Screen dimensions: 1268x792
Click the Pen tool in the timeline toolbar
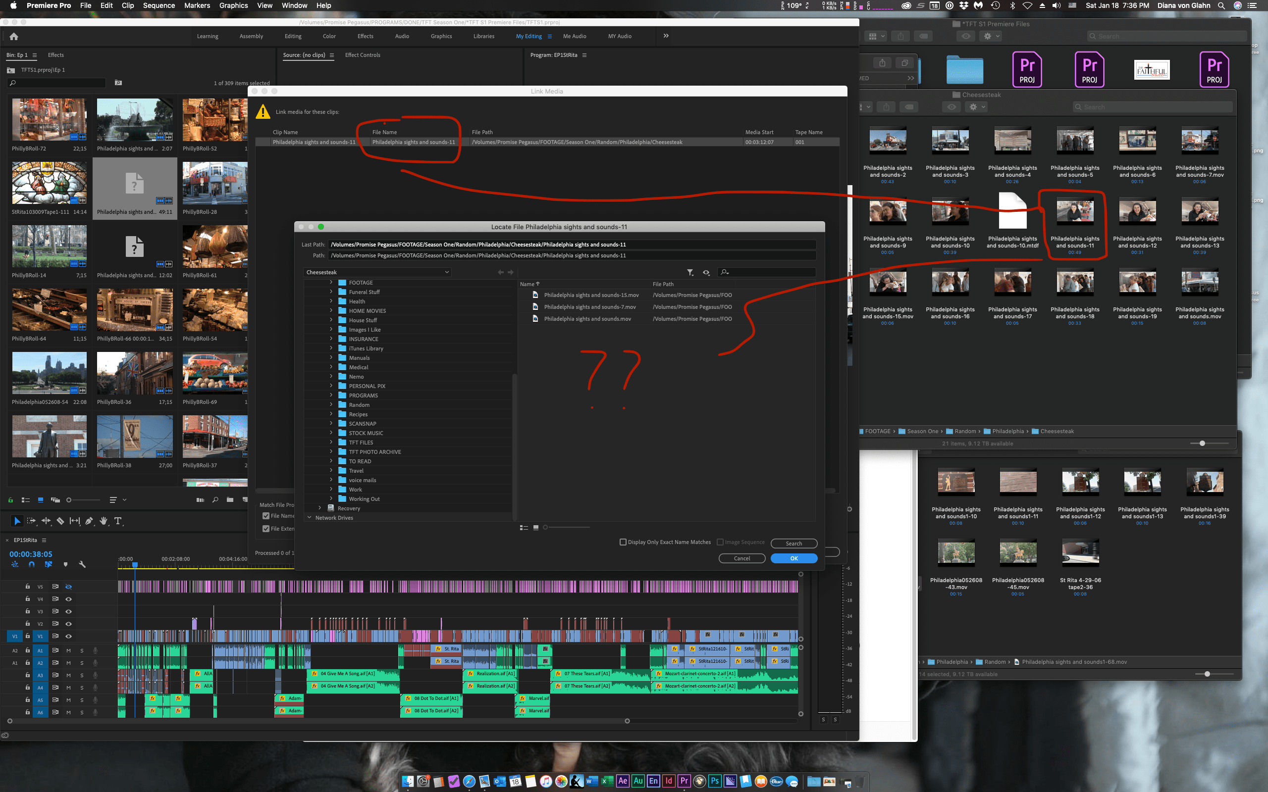[x=89, y=521]
